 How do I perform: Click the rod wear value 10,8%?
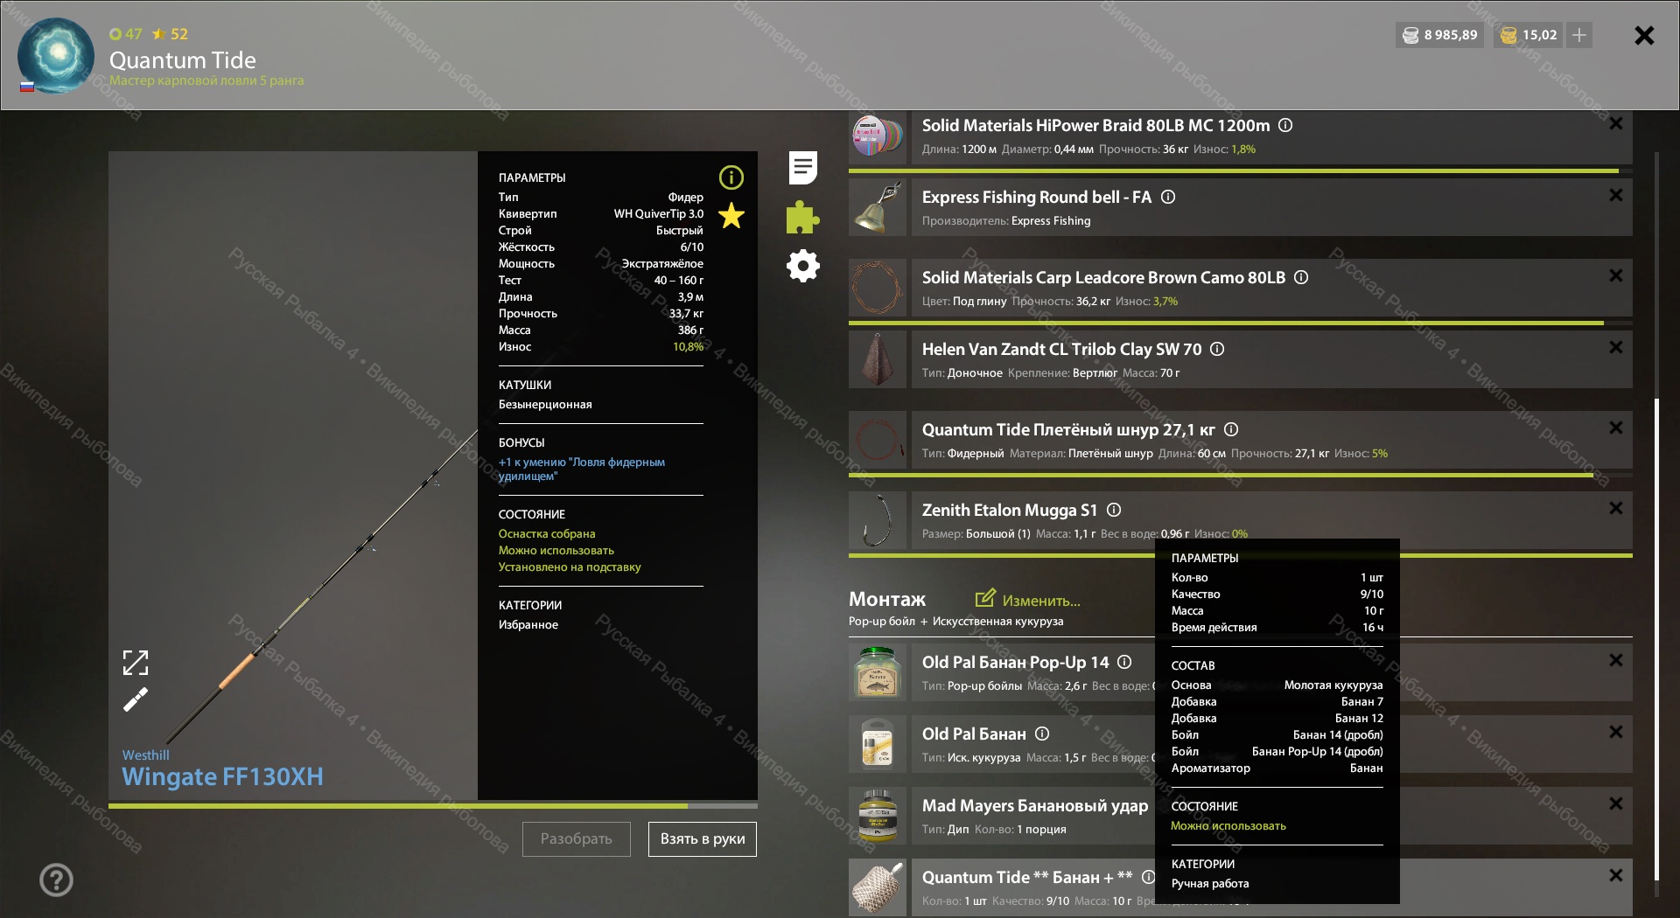tap(688, 347)
